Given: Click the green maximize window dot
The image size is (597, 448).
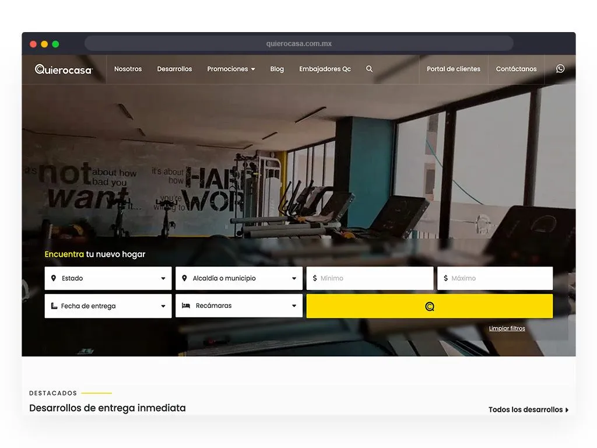Looking at the screenshot, I should pos(55,44).
